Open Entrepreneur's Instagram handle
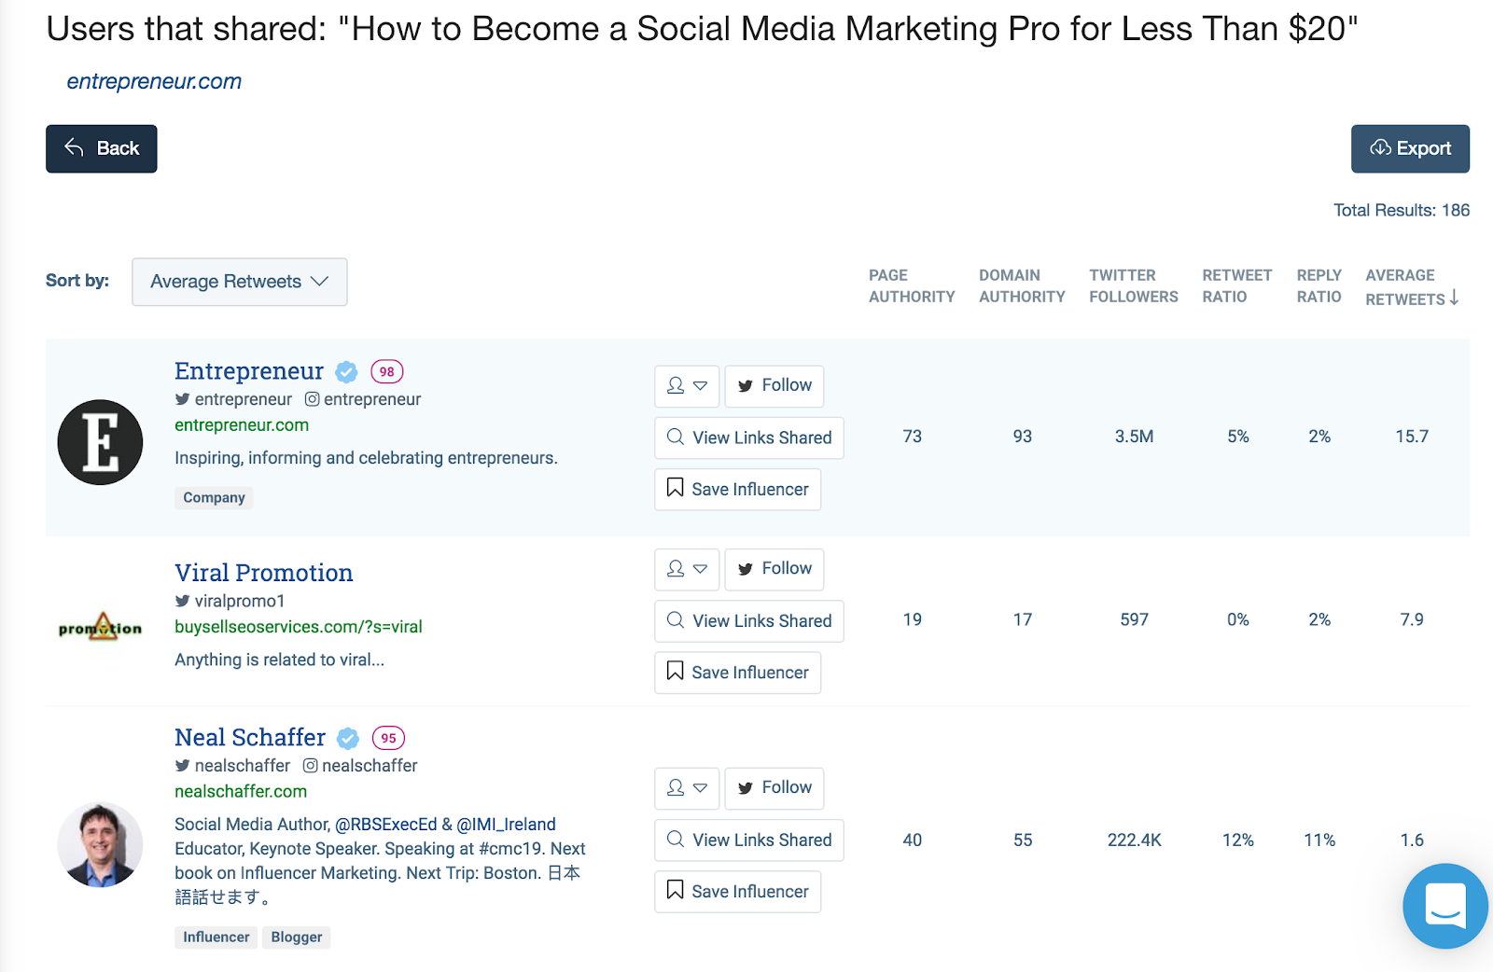The width and height of the screenshot is (1493, 972). [363, 399]
